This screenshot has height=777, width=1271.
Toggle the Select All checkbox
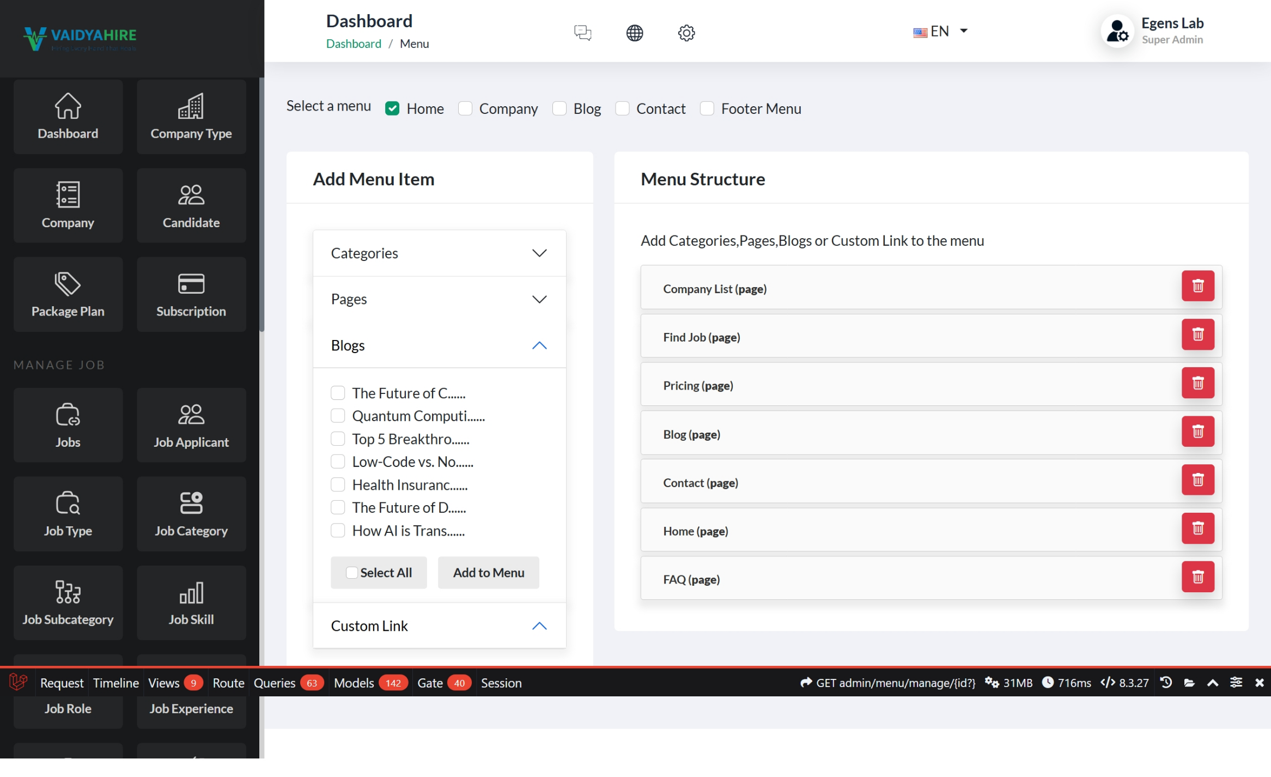click(x=352, y=573)
